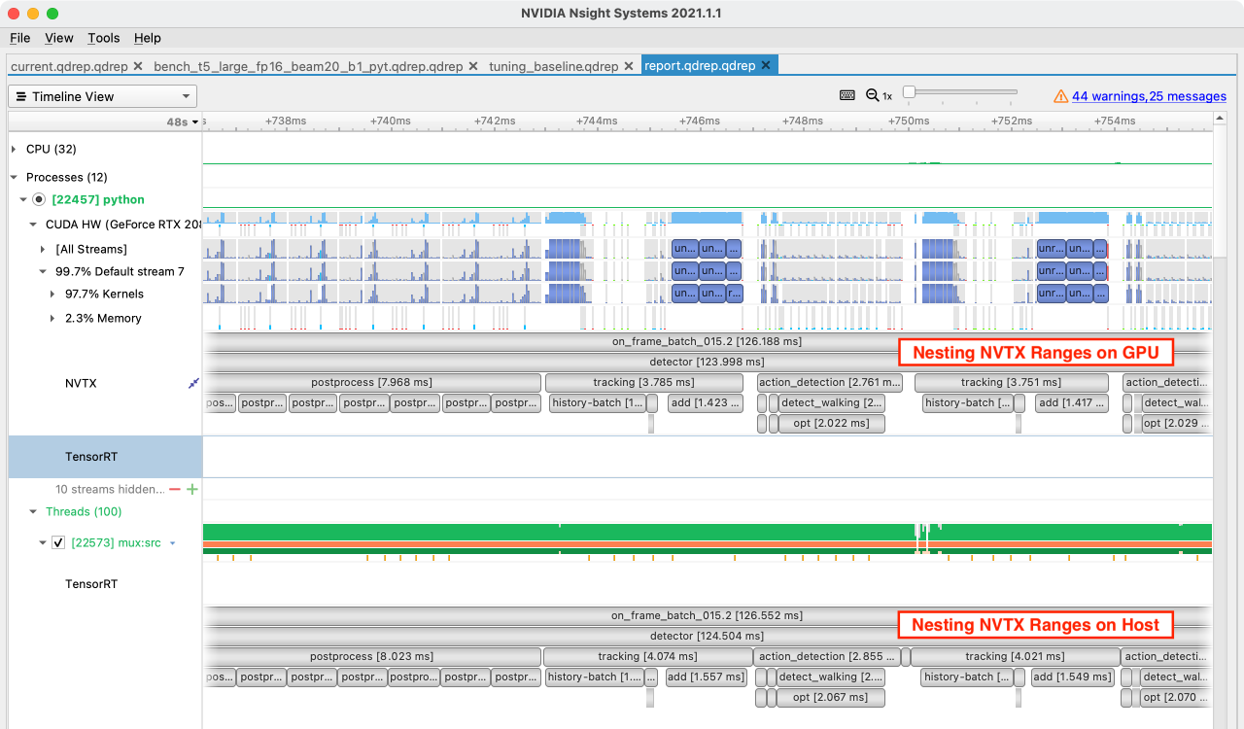The height and width of the screenshot is (729, 1244).
Task: Expand the [All Streams] row
Action: (x=44, y=249)
